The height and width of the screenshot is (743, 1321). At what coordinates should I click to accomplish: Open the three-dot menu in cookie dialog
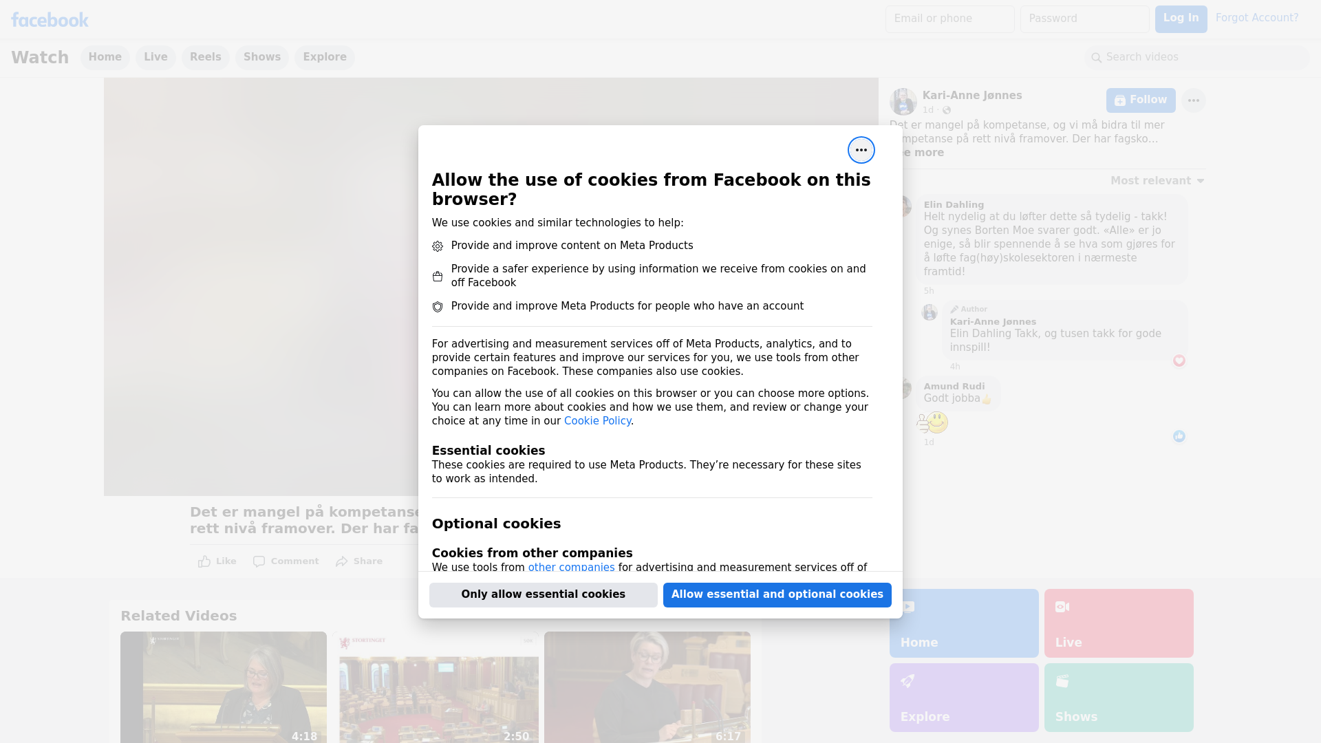[861, 150]
